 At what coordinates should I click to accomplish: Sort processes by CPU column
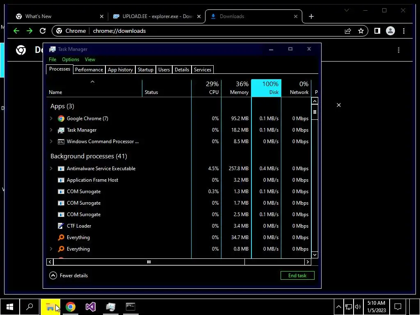coord(206,88)
